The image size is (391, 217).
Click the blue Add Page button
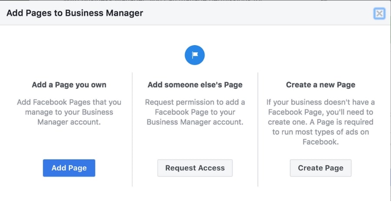coord(69,168)
